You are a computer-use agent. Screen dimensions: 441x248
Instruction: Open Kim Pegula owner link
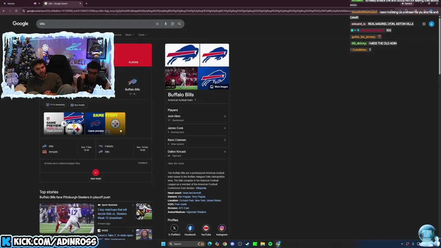(x=184, y=197)
